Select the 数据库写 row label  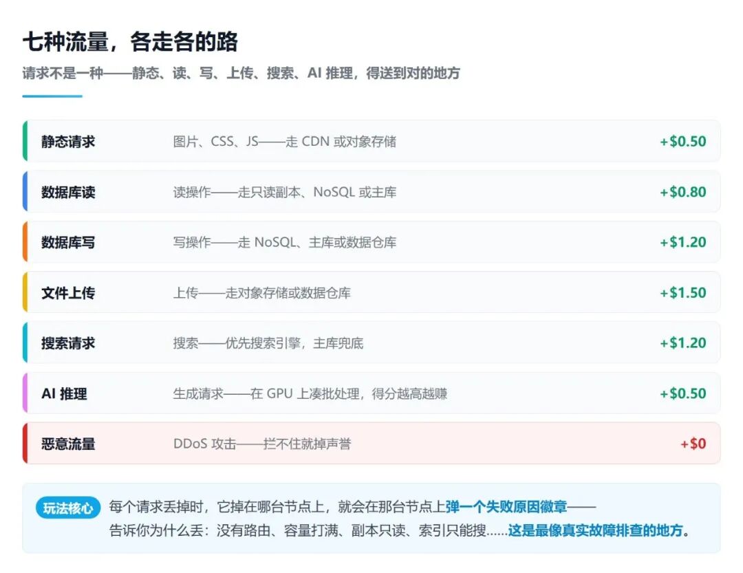(x=68, y=242)
